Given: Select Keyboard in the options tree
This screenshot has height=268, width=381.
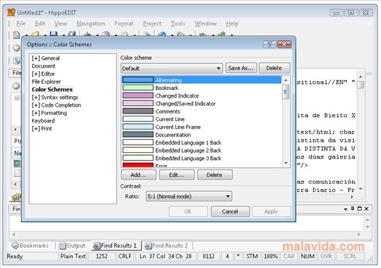Looking at the screenshot, I should [x=43, y=120].
